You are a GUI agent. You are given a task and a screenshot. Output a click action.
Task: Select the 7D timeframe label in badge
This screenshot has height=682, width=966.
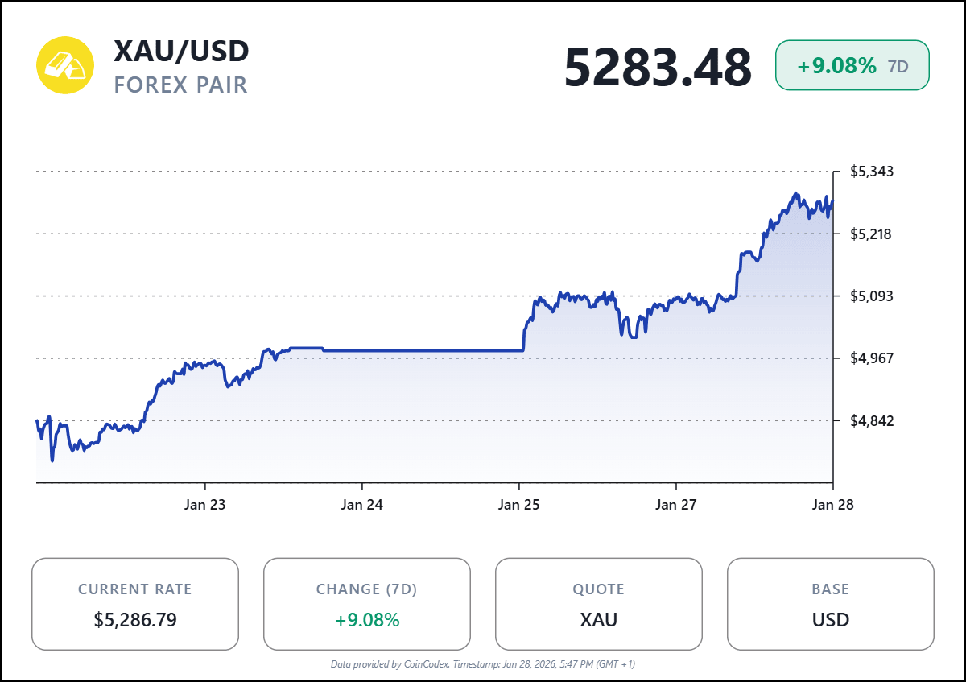(x=898, y=68)
